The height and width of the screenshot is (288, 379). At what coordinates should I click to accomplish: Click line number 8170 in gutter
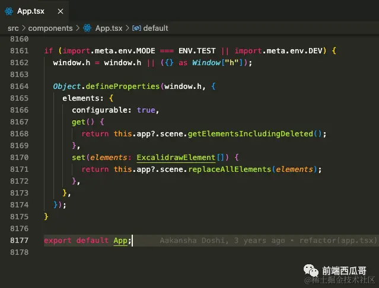tap(20, 158)
